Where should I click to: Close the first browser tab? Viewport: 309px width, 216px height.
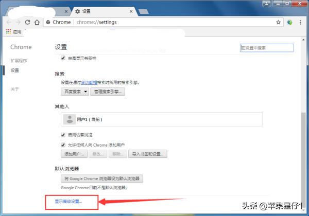[66, 11]
